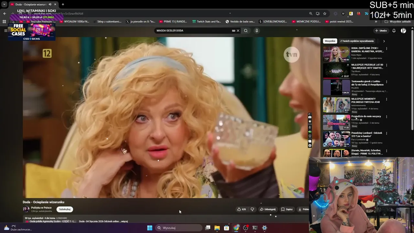Open Przyjedźcie do mnie wszyscy title
The height and width of the screenshot is (233, 414).
pos(366,116)
